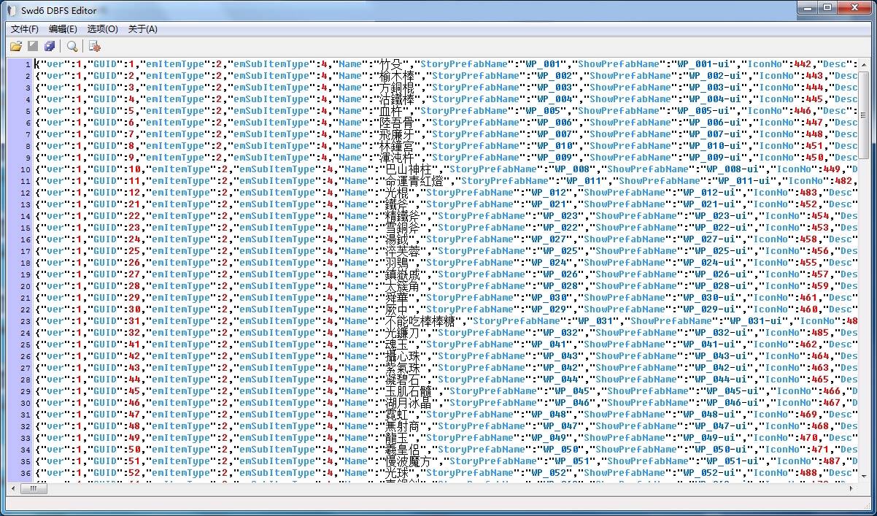Click the value "WP_001" on line 1

click(543, 64)
